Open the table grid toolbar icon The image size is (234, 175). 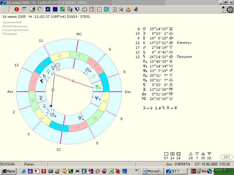pyautogui.click(x=24, y=9)
